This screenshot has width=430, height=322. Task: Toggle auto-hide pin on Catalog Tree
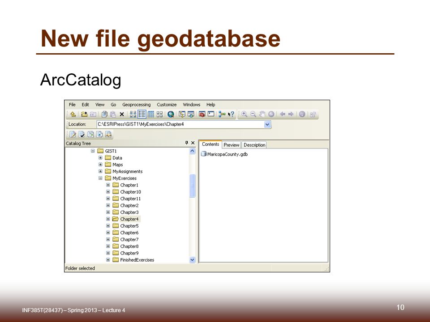pyautogui.click(x=187, y=143)
